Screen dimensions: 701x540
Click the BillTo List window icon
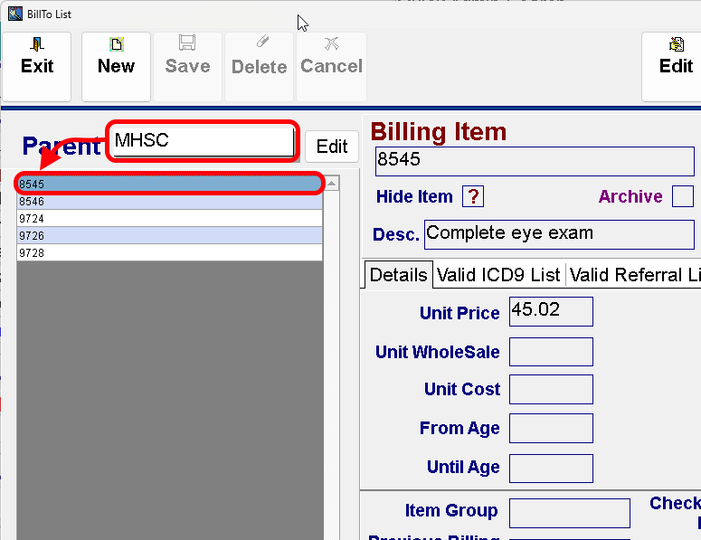[x=14, y=14]
